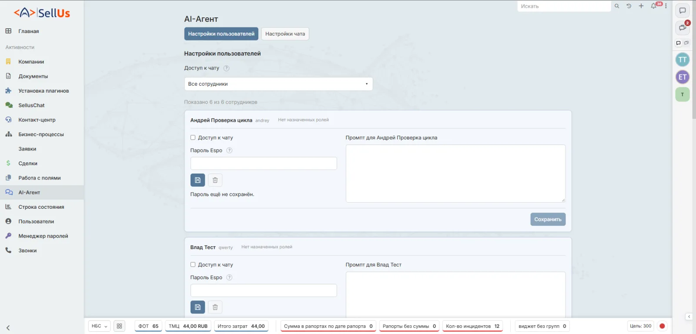Click help icon next to Доступ к чату heading
The width and height of the screenshot is (696, 334).
[x=226, y=68]
